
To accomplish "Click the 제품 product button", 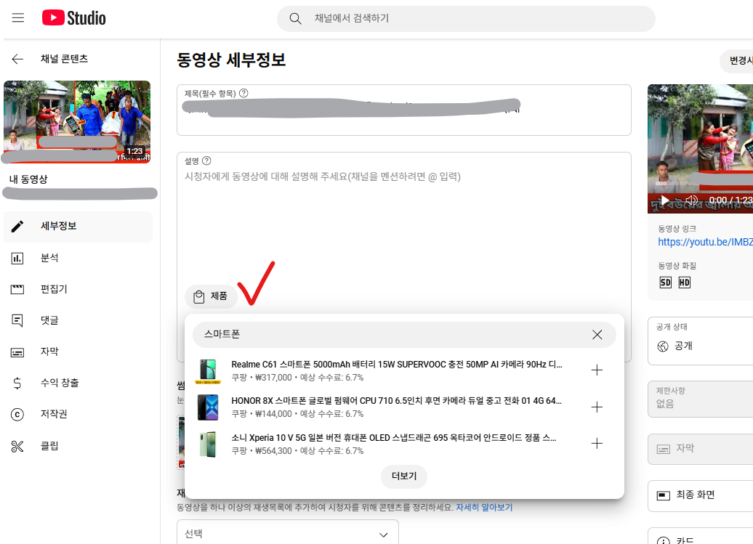I will pos(211,296).
